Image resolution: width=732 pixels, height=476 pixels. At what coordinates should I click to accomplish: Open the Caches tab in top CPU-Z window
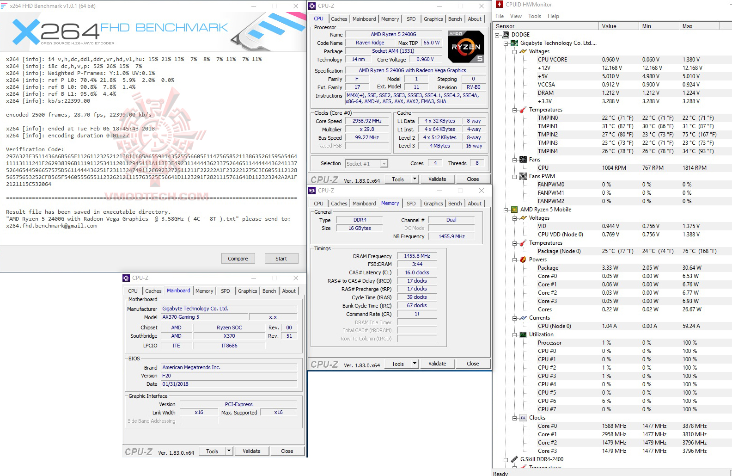[339, 19]
